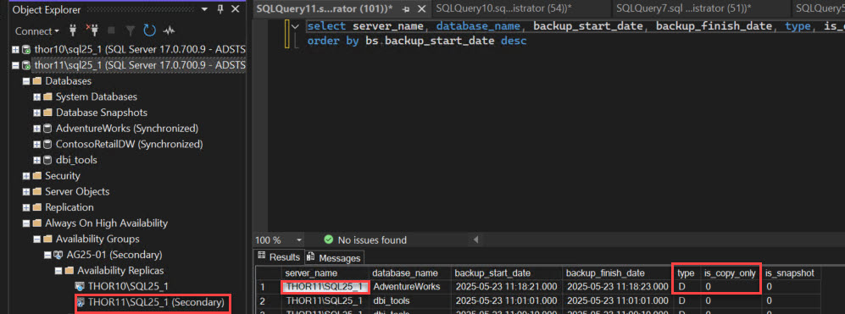
Task: Open the 100 % zoom dropdown
Action: 299,240
